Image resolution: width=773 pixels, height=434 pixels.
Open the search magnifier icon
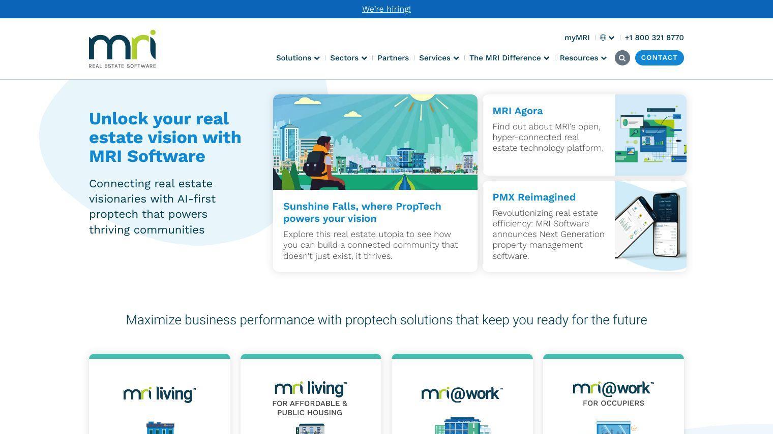coord(622,58)
